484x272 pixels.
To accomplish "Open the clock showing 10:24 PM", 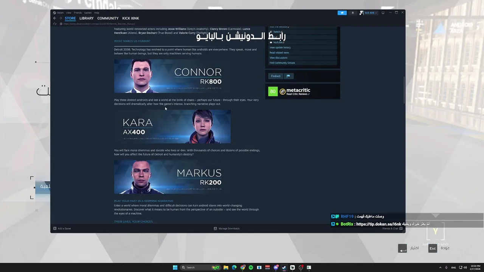I will pos(475,267).
